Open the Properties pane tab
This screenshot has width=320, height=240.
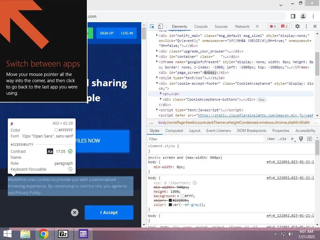[281, 131]
